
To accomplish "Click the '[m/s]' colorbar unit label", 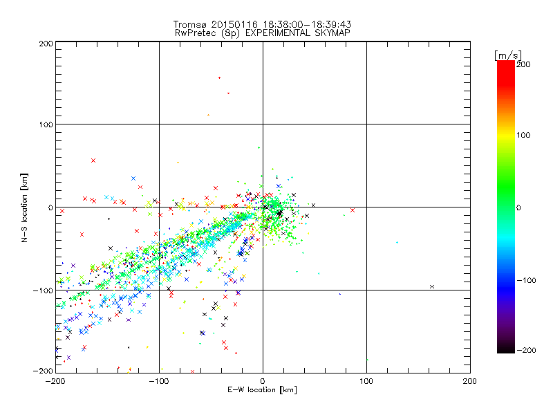I will pos(508,55).
